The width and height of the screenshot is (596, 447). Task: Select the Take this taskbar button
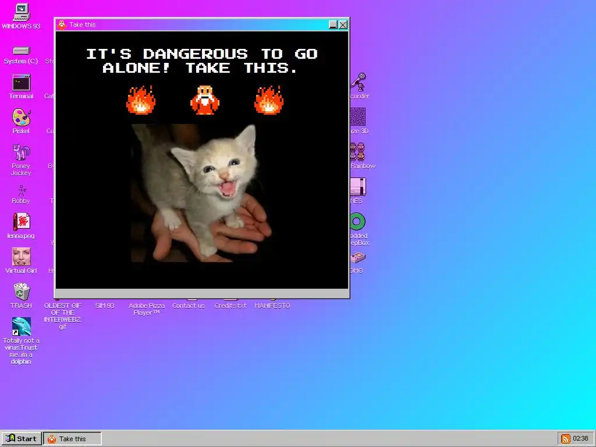(x=72, y=439)
